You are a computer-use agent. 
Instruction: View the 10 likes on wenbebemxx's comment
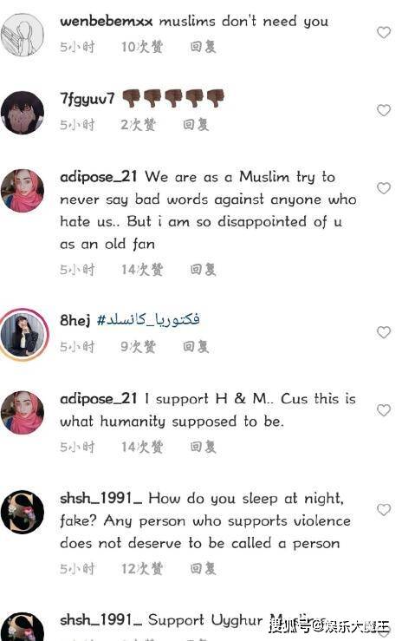[x=142, y=47]
